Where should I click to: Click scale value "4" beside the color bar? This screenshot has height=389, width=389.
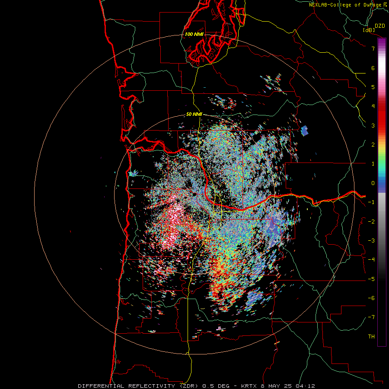[373, 106]
